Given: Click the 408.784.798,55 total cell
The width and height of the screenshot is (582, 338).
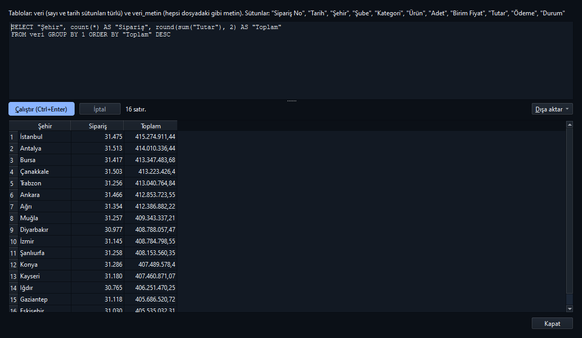Looking at the screenshot, I should [150, 241].
